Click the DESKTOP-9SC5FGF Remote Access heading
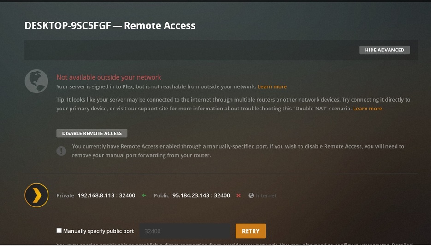The image size is (431, 246). (x=110, y=26)
